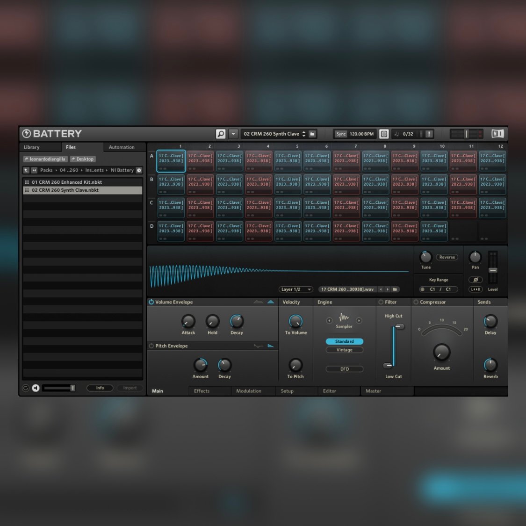Toggle the L/R channel swap button

click(x=476, y=289)
